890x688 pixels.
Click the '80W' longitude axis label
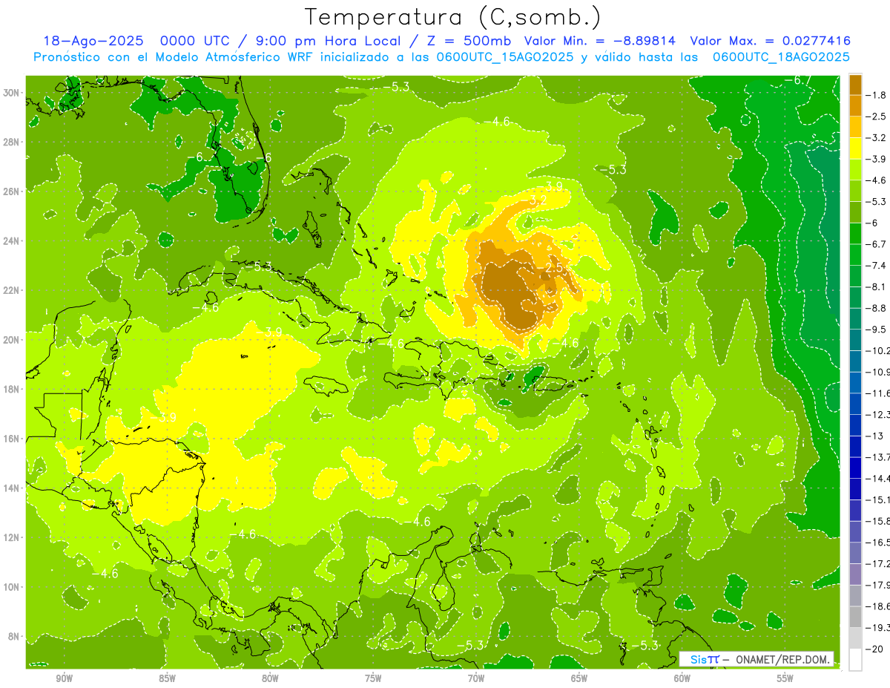click(x=270, y=678)
